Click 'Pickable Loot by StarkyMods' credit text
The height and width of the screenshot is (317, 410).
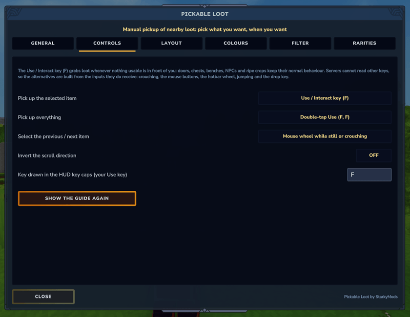[370, 296]
